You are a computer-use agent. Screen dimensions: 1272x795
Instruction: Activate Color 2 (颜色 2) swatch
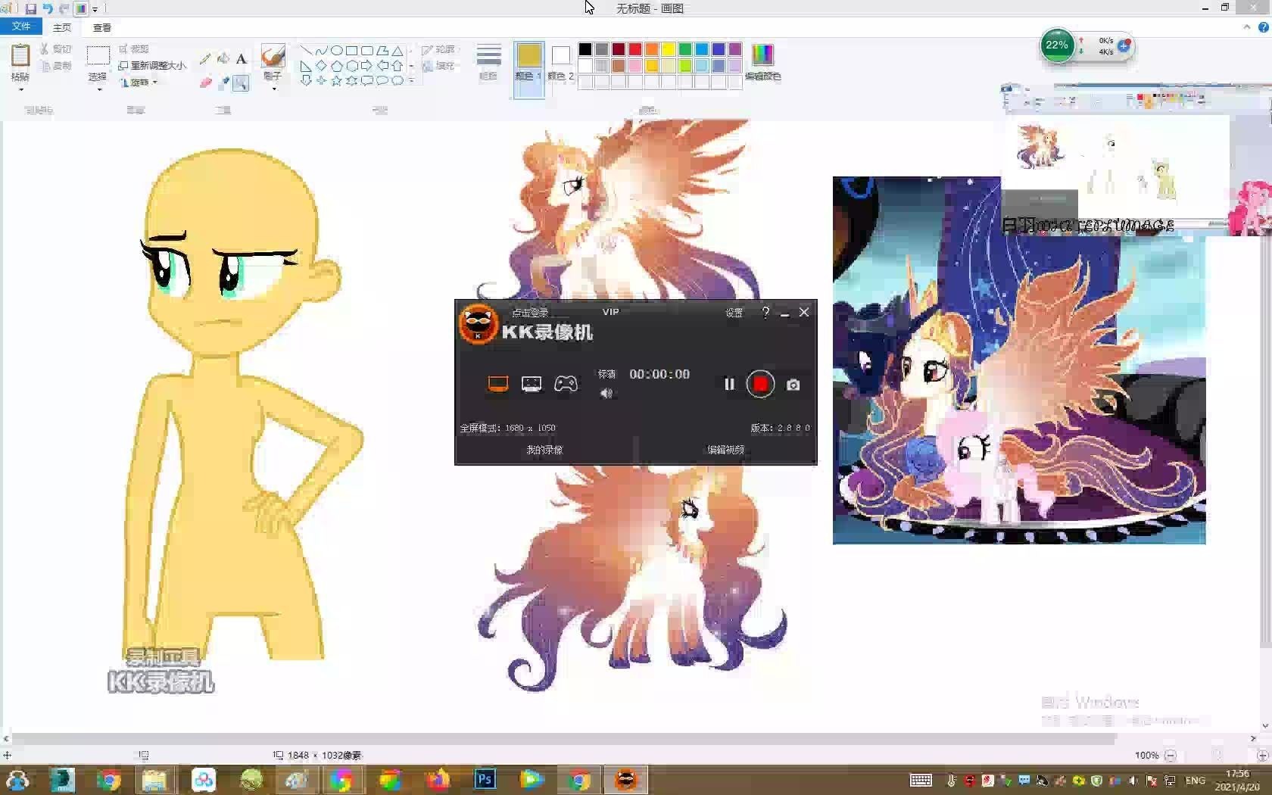click(560, 62)
